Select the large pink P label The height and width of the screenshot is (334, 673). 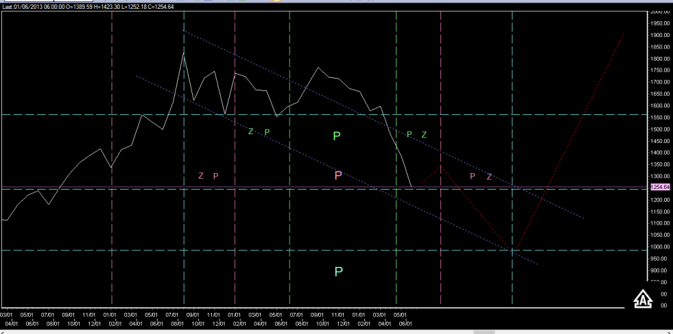(x=338, y=175)
